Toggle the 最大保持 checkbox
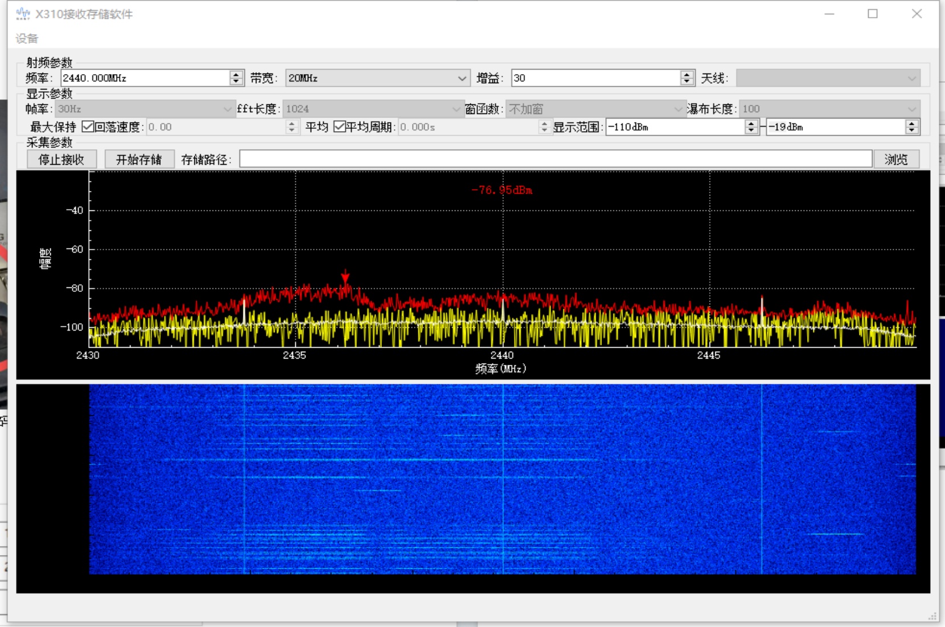The image size is (945, 627). point(88,127)
